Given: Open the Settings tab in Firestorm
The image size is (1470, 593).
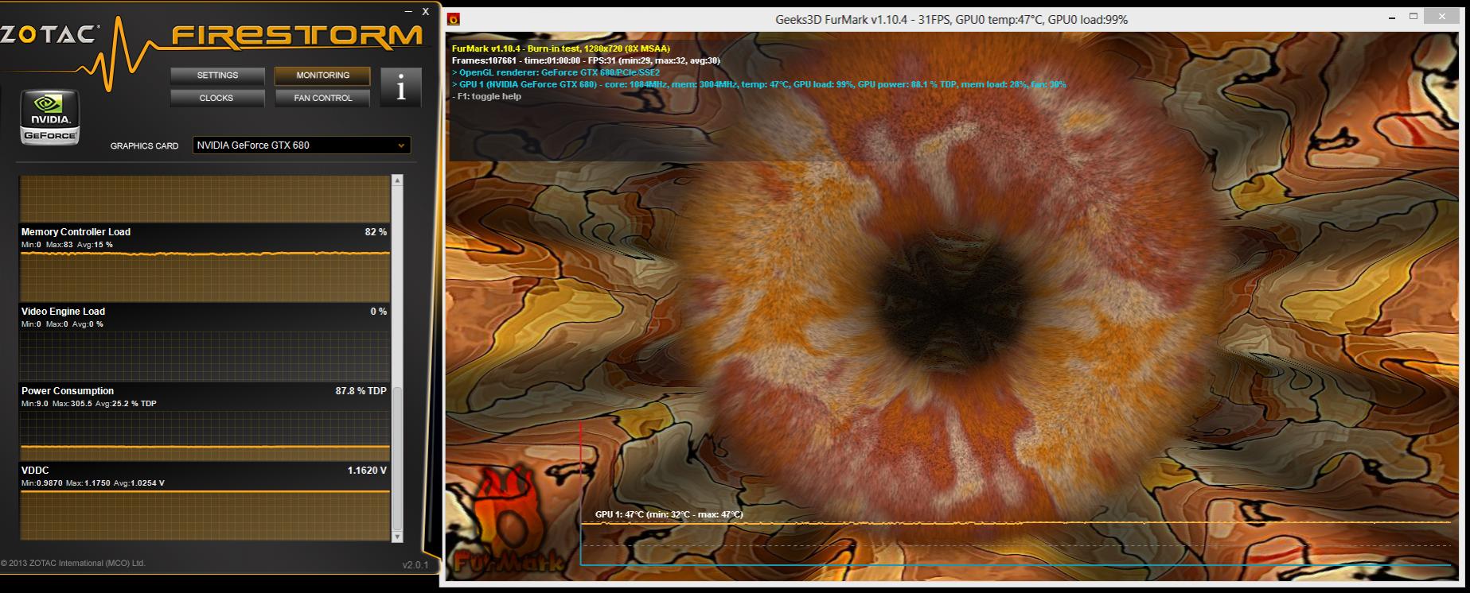Looking at the screenshot, I should pyautogui.click(x=217, y=76).
